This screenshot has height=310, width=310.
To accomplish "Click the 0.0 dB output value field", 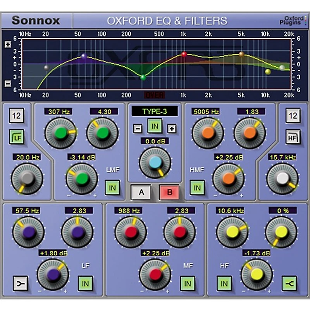I will [155, 141].
